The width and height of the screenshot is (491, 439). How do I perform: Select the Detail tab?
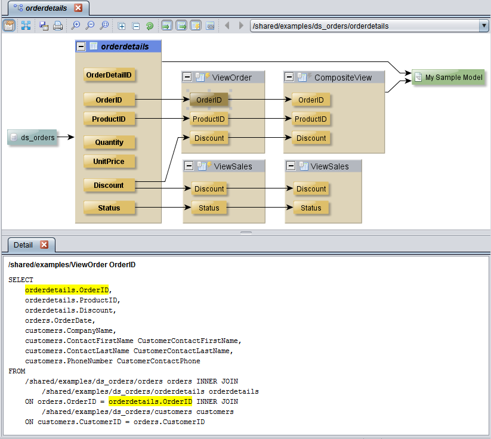(23, 245)
